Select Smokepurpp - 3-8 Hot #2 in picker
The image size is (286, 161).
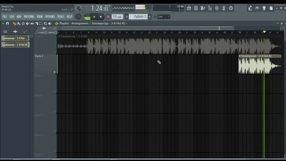(15, 45)
